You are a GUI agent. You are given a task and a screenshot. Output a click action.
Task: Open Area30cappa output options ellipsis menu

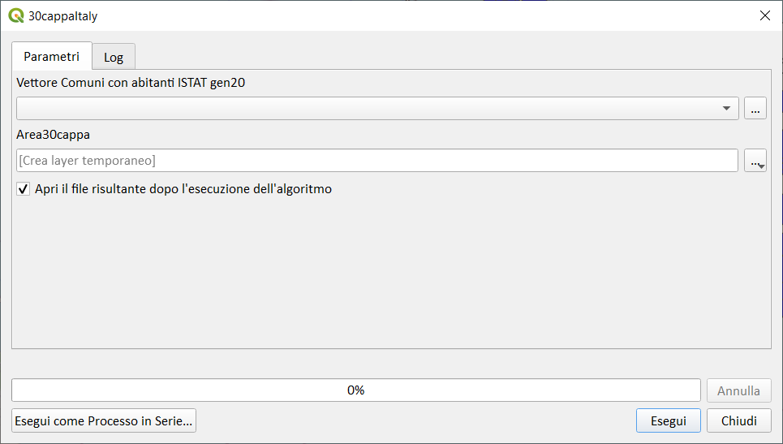click(x=755, y=161)
